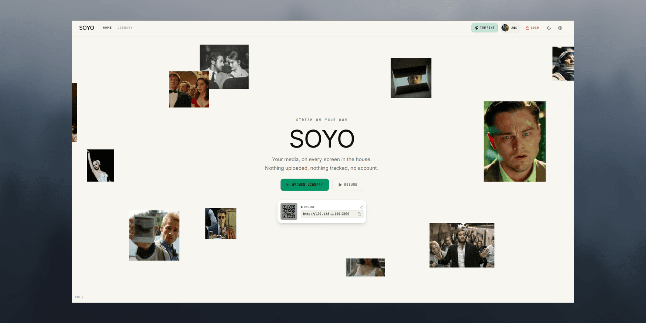Click the QR code thumbnail

click(x=289, y=211)
